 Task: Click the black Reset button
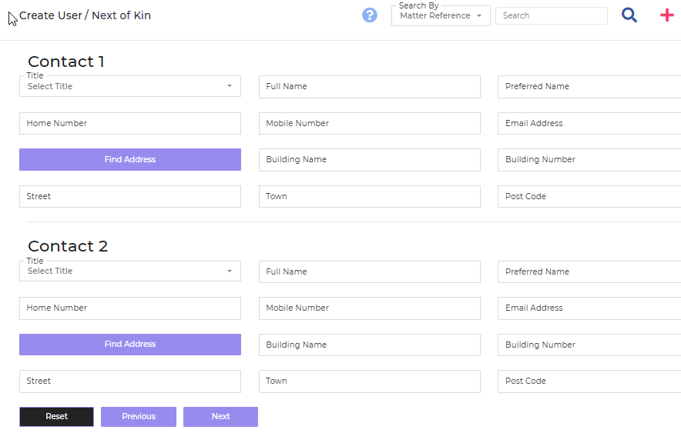click(x=56, y=417)
